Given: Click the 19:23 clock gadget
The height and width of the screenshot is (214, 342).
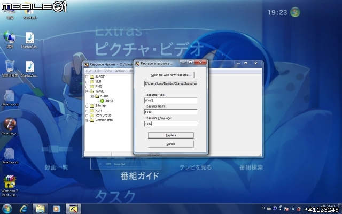Looking at the screenshot, I should point(277,12).
